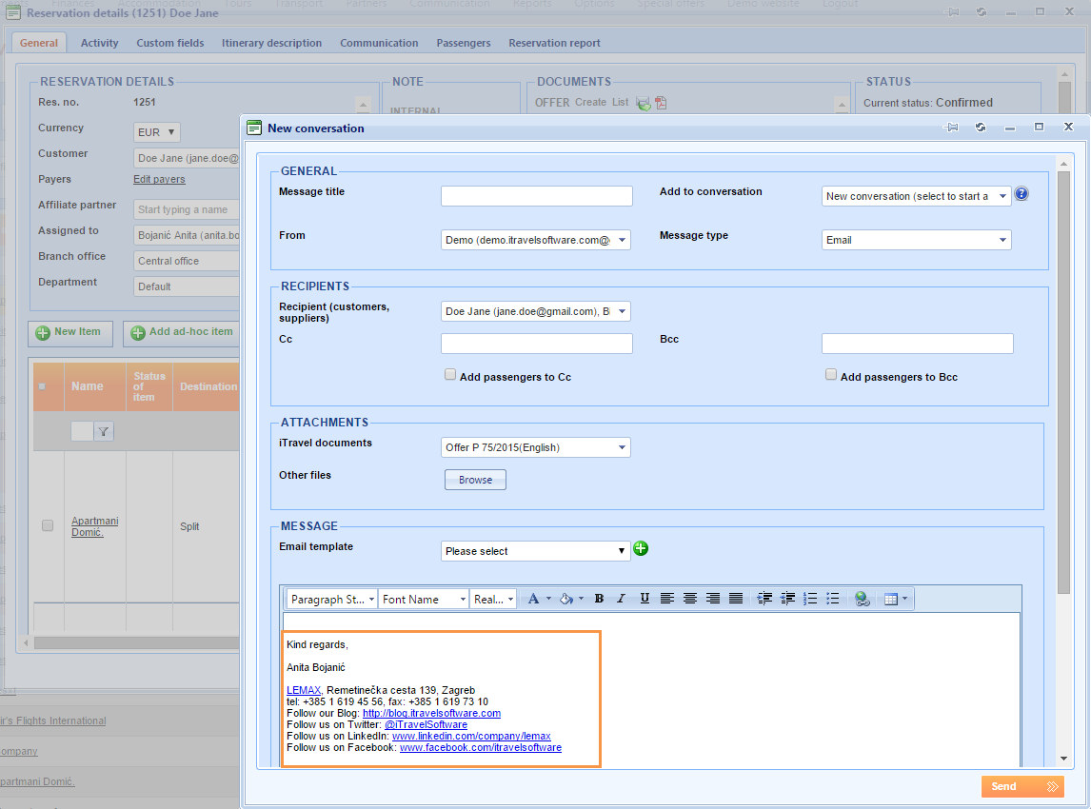The height and width of the screenshot is (809, 1091).
Task: Reload the New conversation window
Action: pos(981,128)
